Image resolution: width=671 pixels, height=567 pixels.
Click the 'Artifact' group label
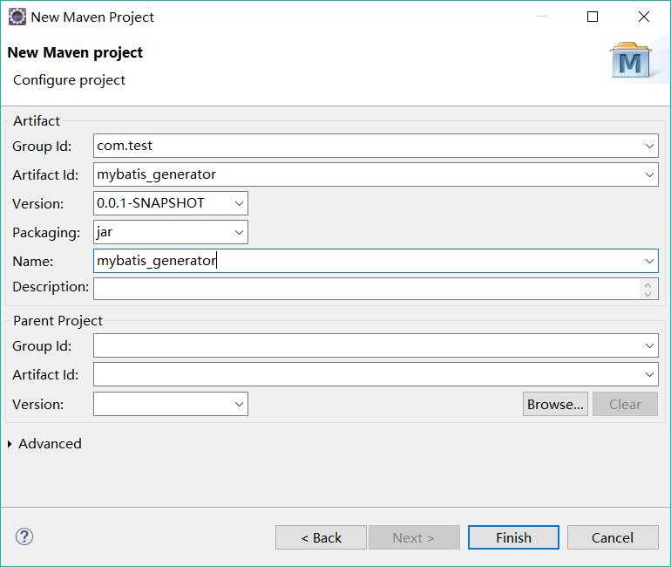(37, 120)
